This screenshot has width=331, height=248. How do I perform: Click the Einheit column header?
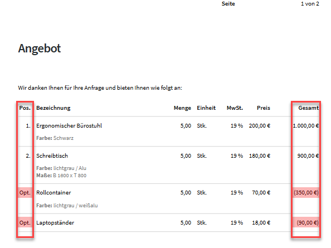click(206, 108)
